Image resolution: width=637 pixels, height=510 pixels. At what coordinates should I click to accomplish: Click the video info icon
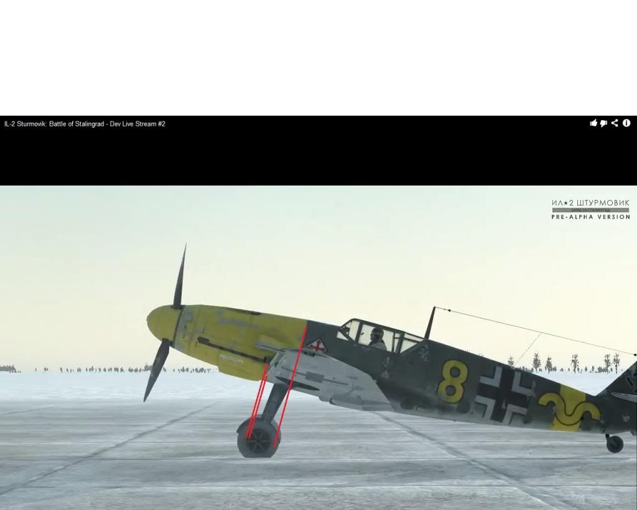coord(627,123)
